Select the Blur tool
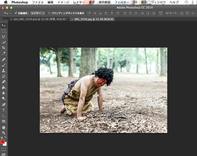 4,93
